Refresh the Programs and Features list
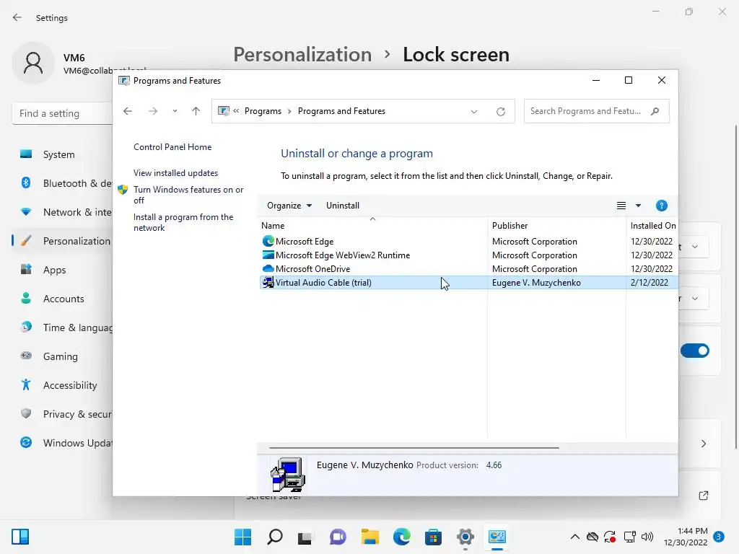Image resolution: width=739 pixels, height=554 pixels. click(x=501, y=112)
